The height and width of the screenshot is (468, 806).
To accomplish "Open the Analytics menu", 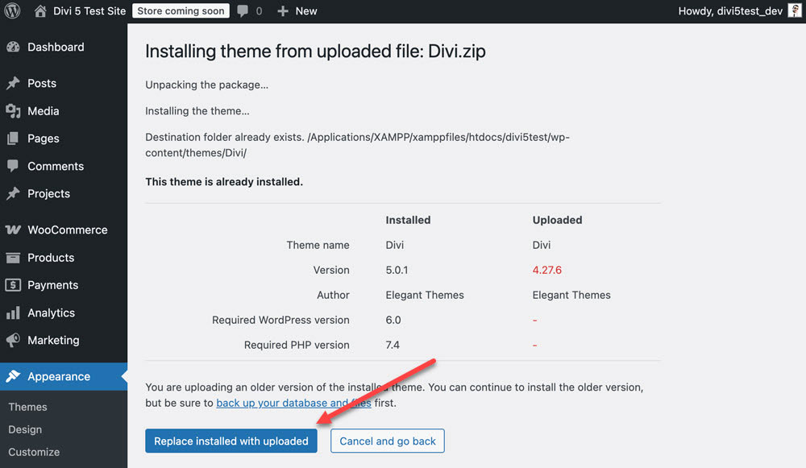I will [51, 313].
